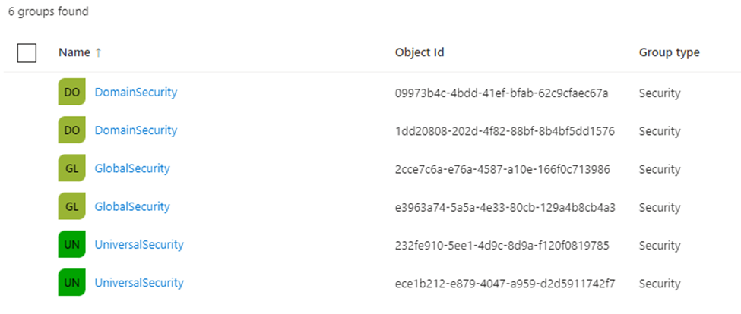The image size is (741, 314).
Task: Open GlobalSecurity group with ID 2cce7c6a
Action: pyautogui.click(x=132, y=168)
